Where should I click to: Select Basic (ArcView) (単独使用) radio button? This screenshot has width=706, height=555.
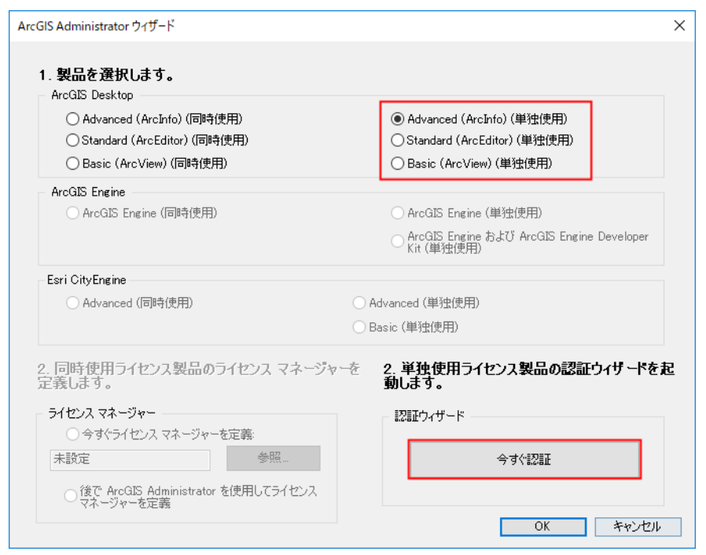(397, 164)
